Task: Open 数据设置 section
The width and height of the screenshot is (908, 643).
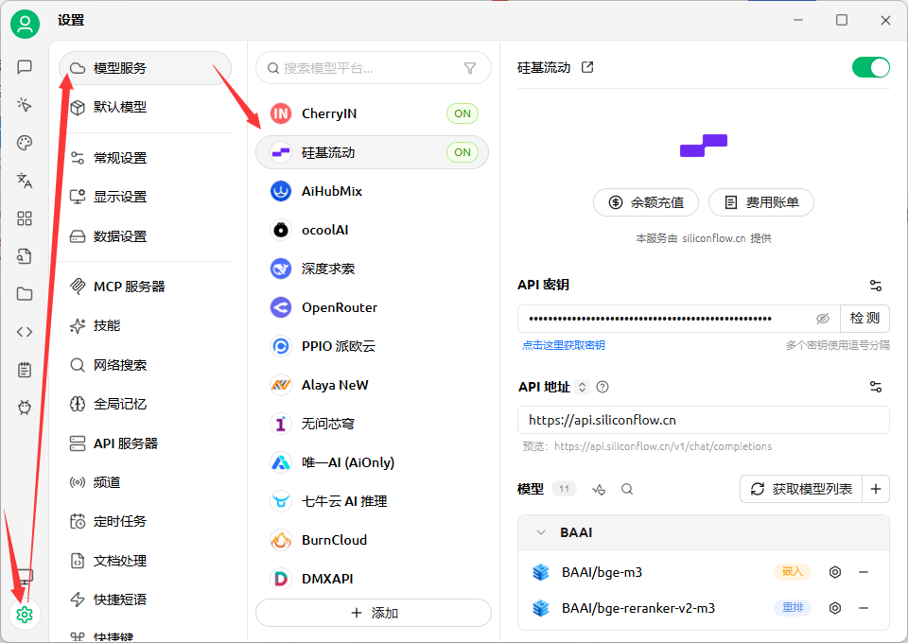Action: (145, 236)
